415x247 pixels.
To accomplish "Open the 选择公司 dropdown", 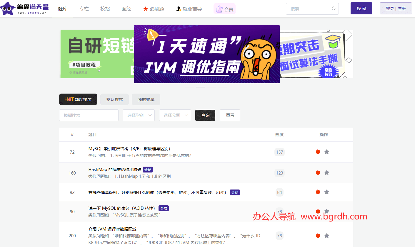I will coord(175,115).
